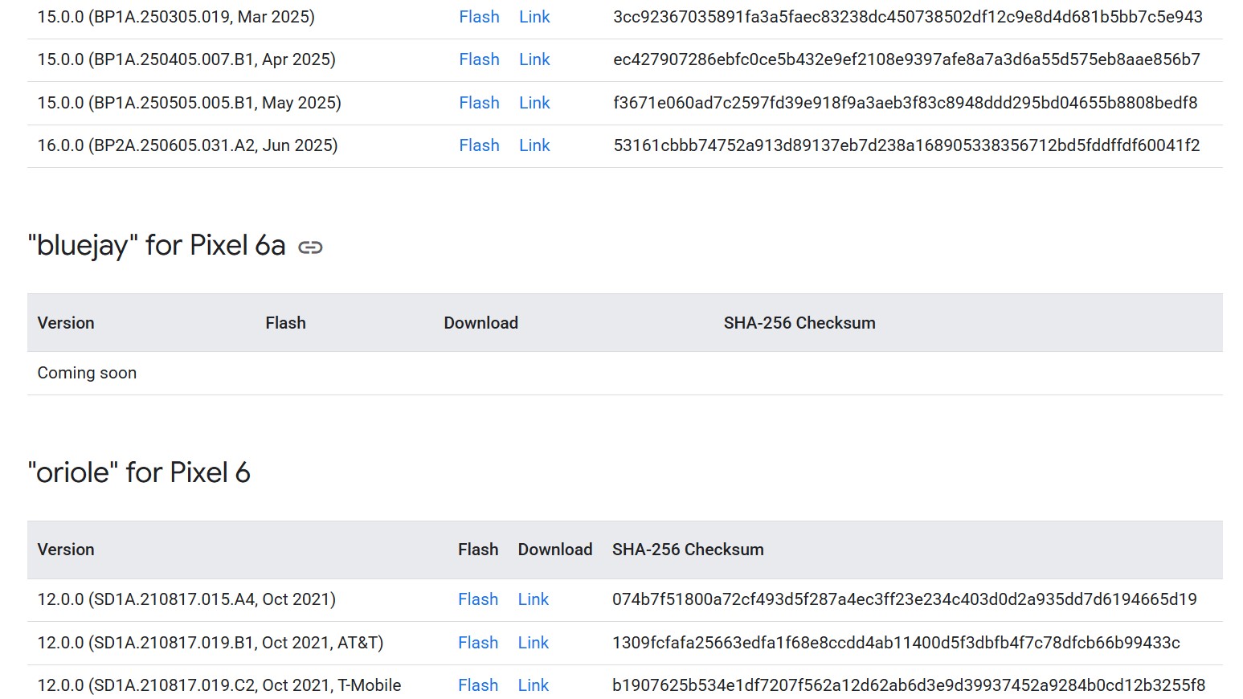Click the checksum starting with 074b7f51
This screenshot has width=1243, height=699.
point(904,599)
